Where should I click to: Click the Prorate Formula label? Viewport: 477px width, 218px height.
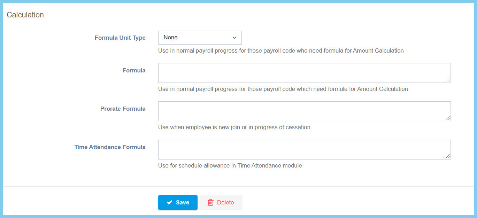123,109
